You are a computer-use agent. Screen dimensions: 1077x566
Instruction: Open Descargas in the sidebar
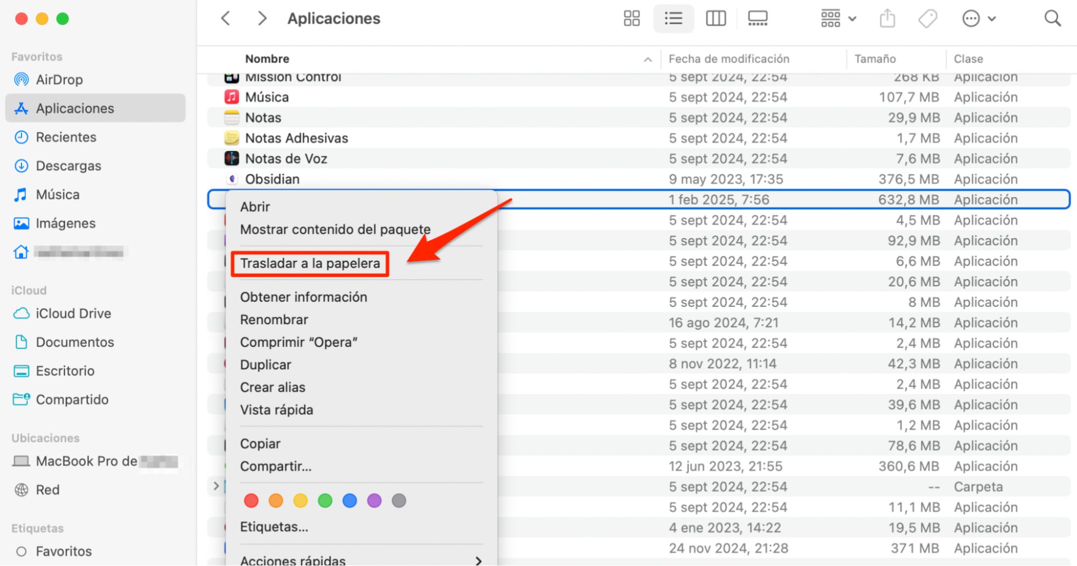point(68,166)
